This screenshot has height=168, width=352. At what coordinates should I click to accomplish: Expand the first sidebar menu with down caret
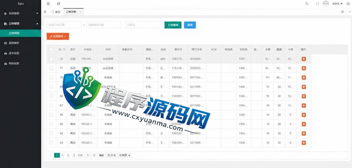pyautogui.click(x=37, y=13)
